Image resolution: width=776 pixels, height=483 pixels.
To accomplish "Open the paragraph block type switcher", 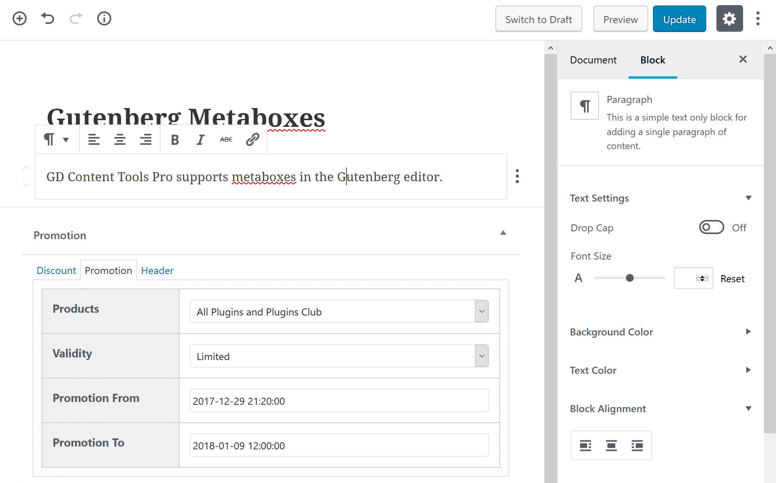I will coord(56,140).
